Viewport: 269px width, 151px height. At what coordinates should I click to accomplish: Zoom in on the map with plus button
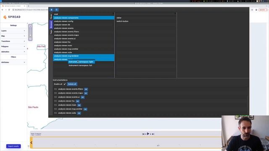pyautogui.click(x=30, y=26)
